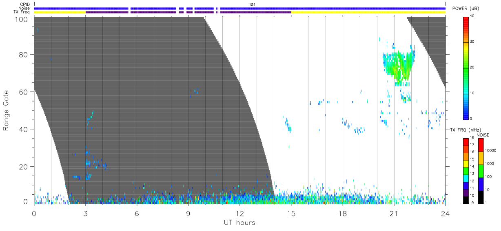Click the 1000 tick on NOISE legend
Screen dimensions: 501x231
point(489,163)
